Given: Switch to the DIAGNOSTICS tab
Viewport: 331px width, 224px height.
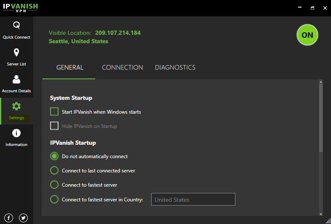Looking at the screenshot, I should click(x=175, y=68).
